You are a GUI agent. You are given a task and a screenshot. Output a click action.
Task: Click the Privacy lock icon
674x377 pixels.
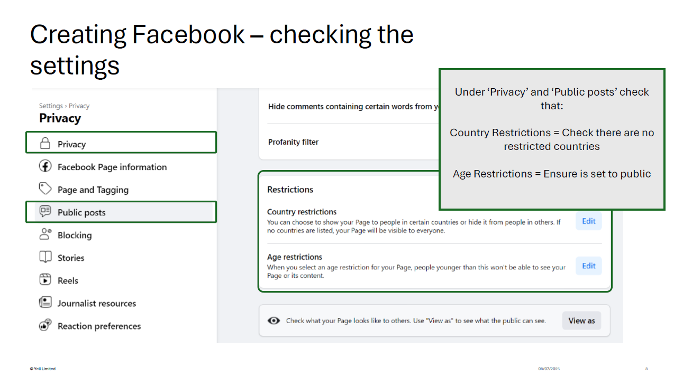pos(45,144)
